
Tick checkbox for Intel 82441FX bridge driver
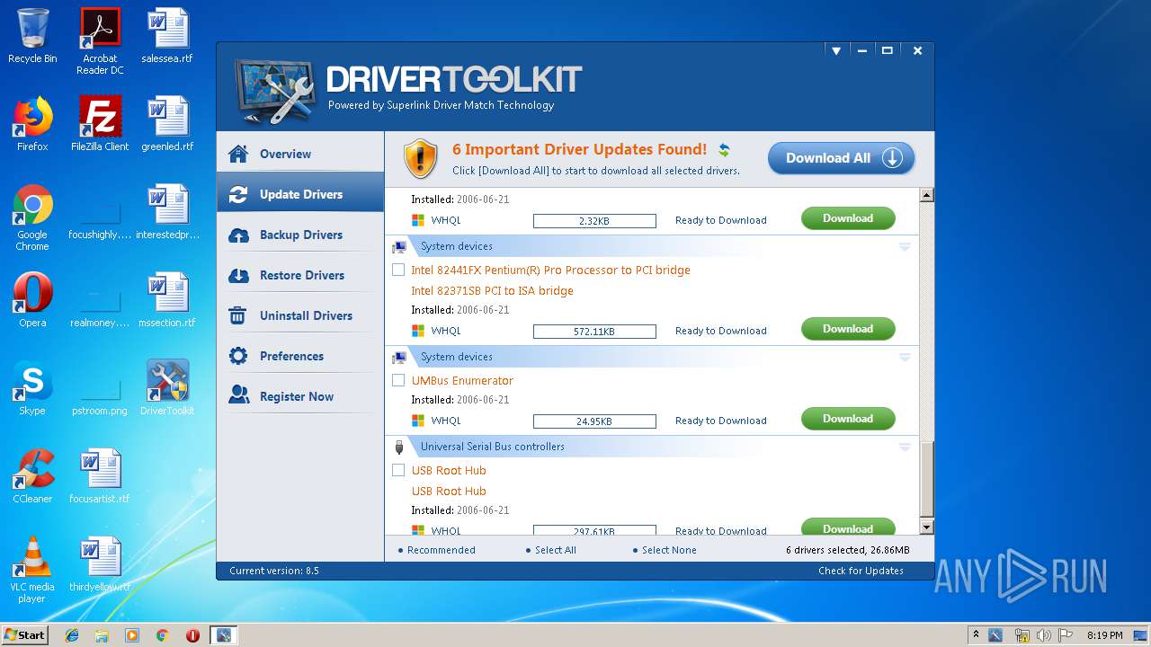pos(398,270)
